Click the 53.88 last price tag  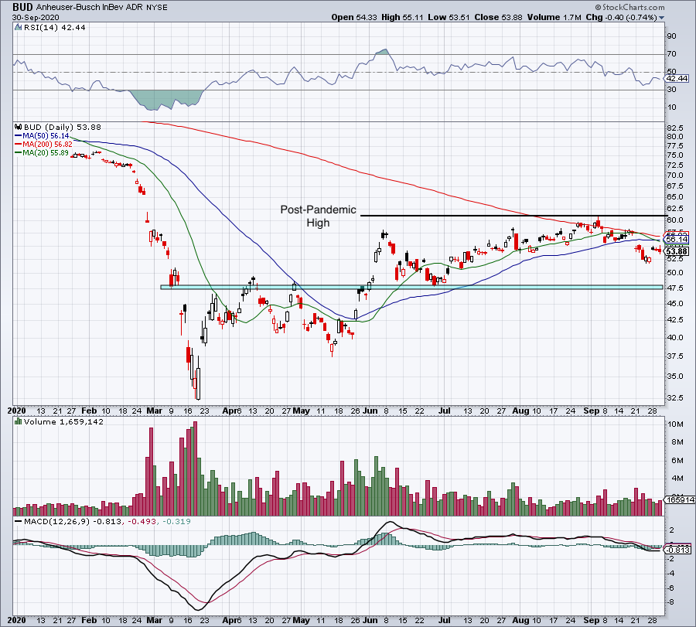[x=677, y=251]
